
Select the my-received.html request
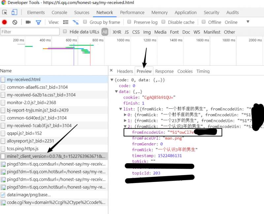[x=23, y=80]
